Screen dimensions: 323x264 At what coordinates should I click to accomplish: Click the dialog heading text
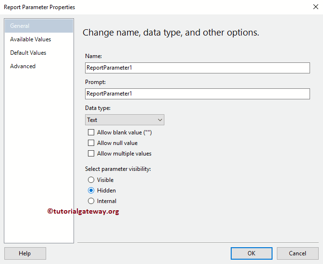click(171, 33)
